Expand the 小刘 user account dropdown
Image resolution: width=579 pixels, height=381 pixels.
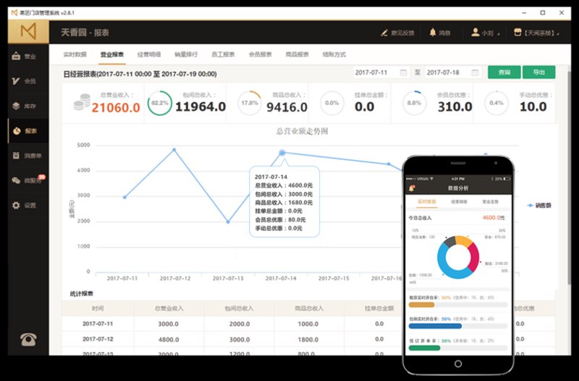(x=486, y=33)
